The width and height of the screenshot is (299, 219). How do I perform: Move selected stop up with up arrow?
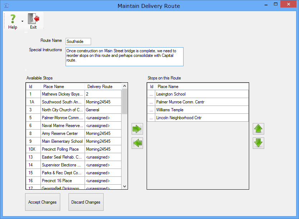coord(258,129)
